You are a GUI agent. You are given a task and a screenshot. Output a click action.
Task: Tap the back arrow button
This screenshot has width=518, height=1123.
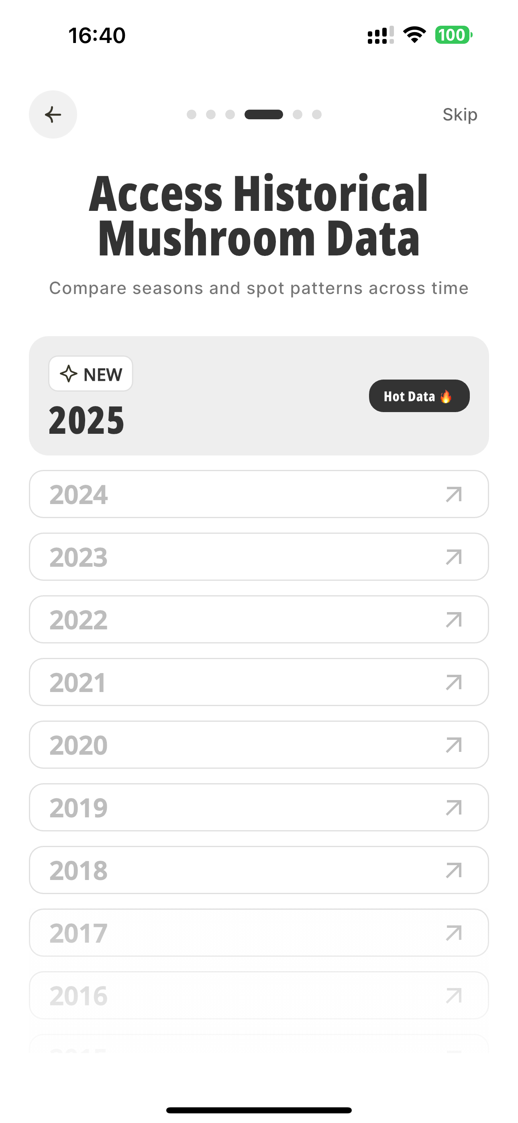click(x=53, y=114)
